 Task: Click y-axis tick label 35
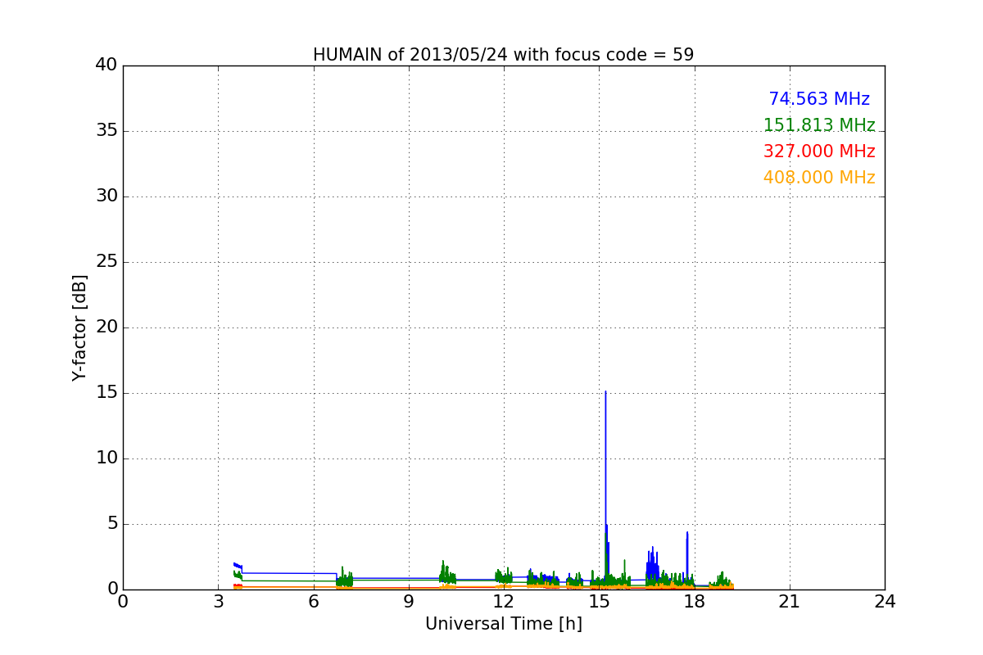tap(106, 131)
